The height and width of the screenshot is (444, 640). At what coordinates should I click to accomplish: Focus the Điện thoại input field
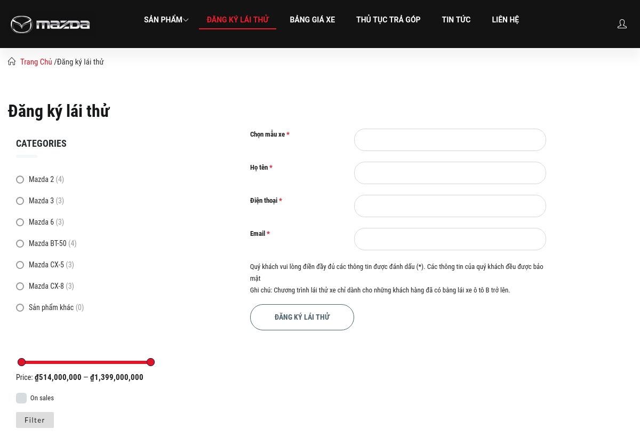(450, 206)
